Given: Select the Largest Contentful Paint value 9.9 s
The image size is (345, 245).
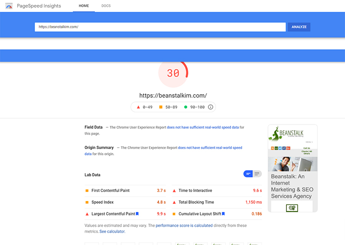Looking at the screenshot, I should pos(161,214).
